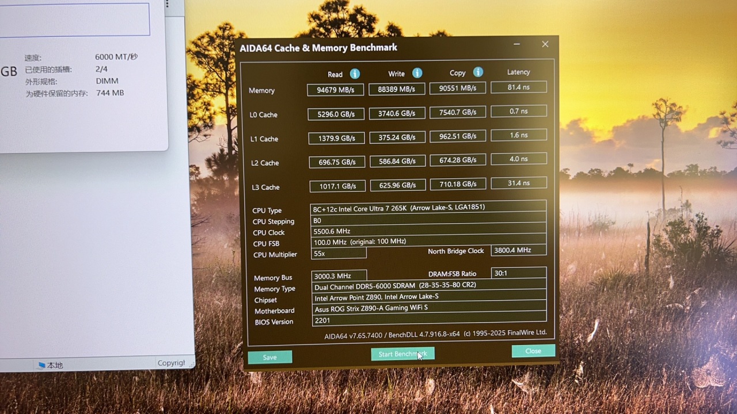Click the 本地 item in background window
Image resolution: width=737 pixels, height=414 pixels.
(51, 365)
